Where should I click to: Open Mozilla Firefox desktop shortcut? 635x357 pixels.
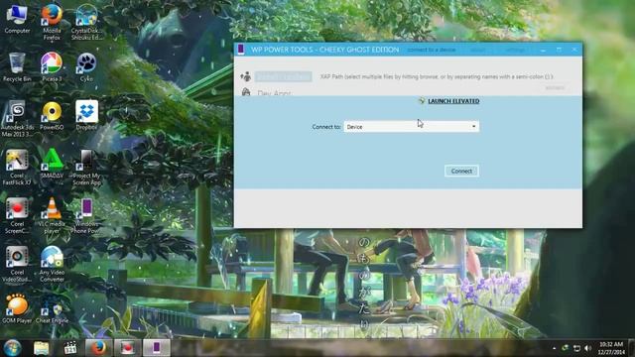point(52,22)
